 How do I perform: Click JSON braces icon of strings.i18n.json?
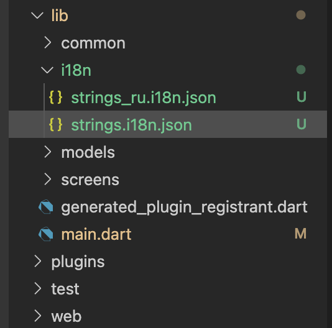pos(56,124)
